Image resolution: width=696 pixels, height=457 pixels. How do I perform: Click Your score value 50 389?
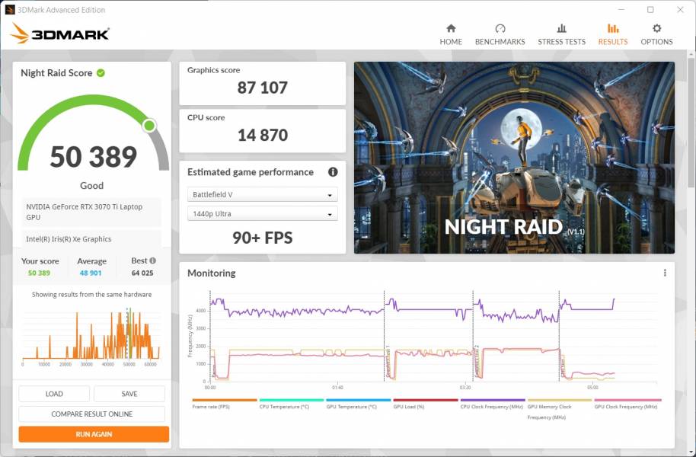[x=39, y=273]
